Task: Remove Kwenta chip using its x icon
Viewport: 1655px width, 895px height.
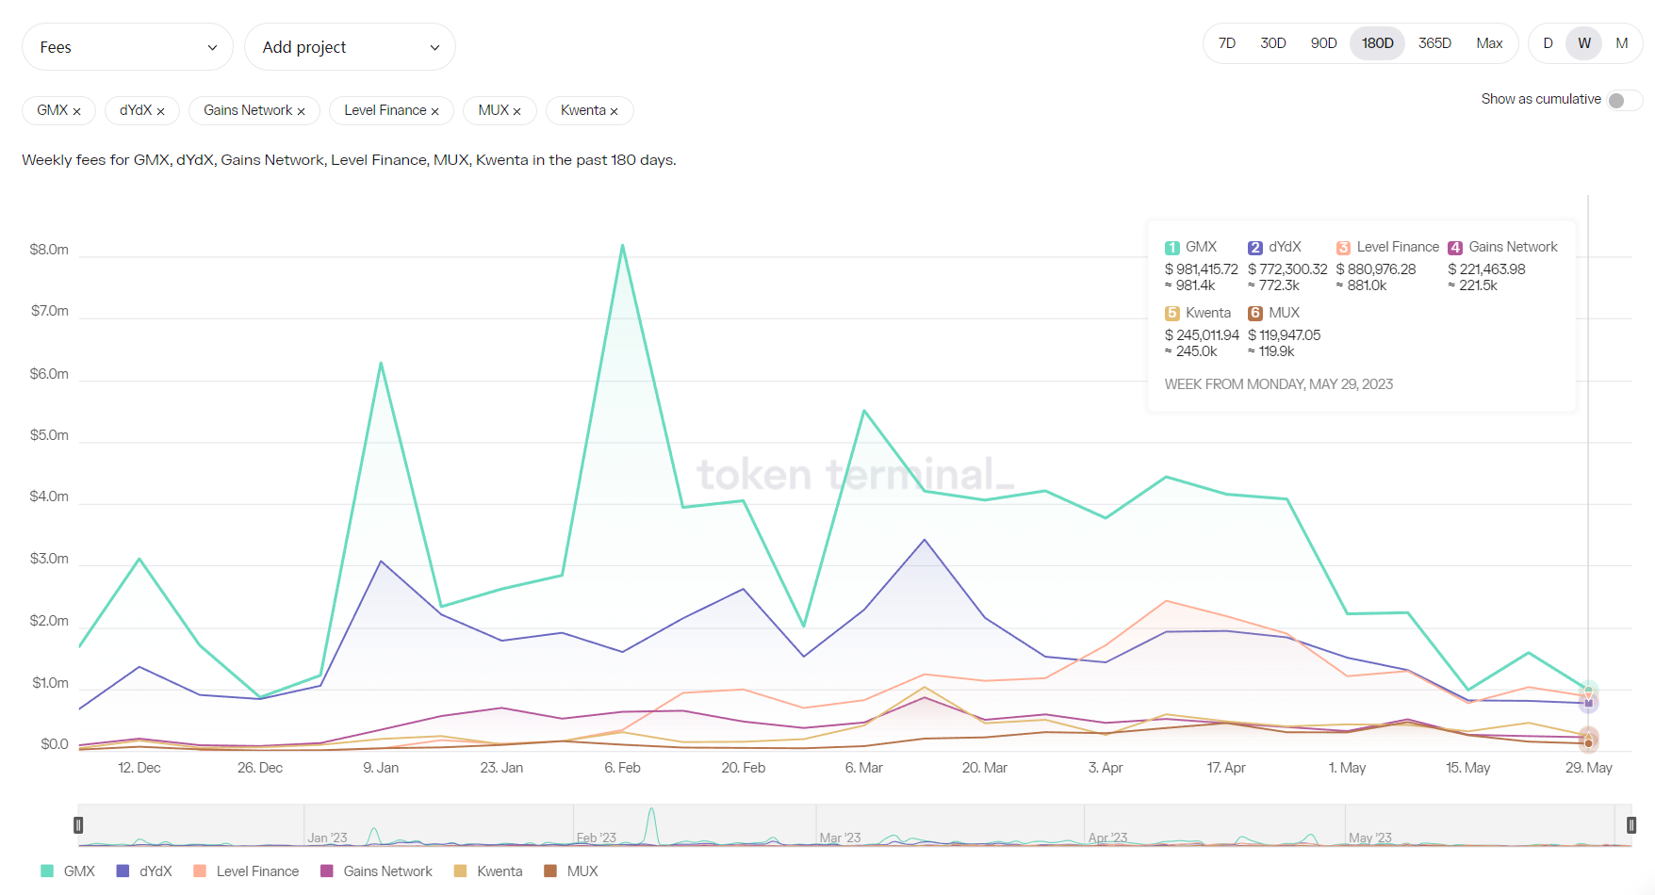Action: pos(614,111)
